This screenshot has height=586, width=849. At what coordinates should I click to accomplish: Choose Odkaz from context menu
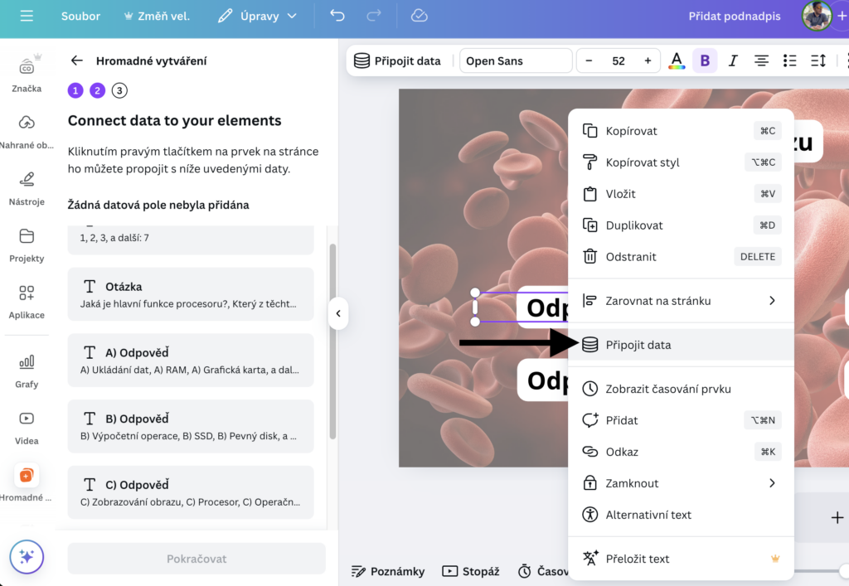tap(682, 452)
